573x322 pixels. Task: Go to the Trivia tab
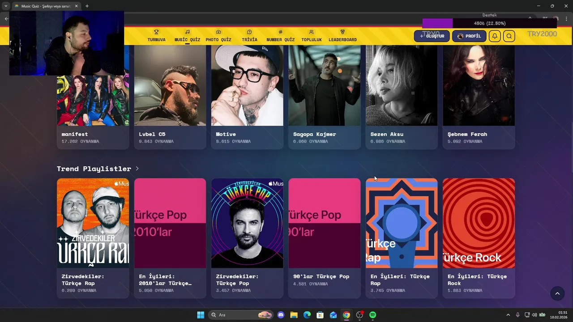[249, 36]
